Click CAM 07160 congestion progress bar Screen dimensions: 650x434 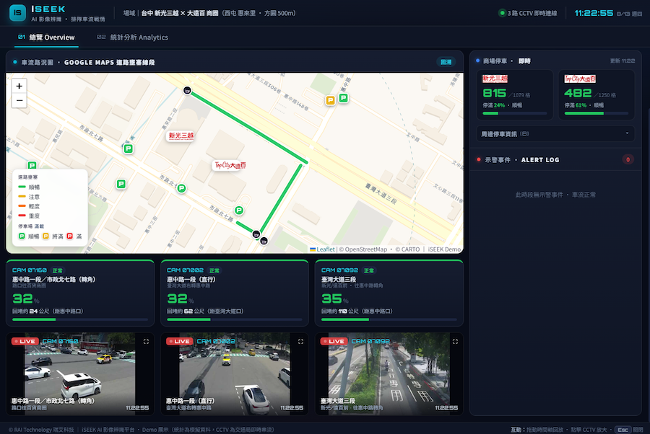[x=80, y=319]
